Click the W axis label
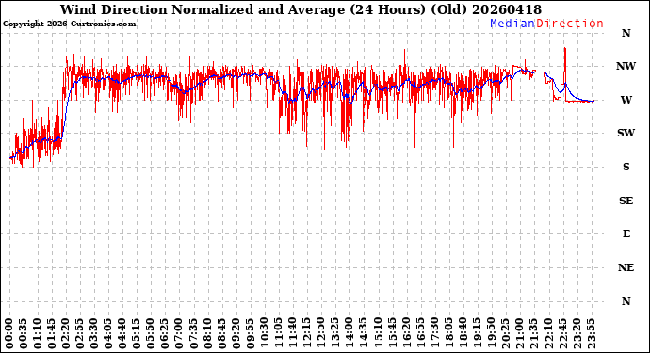Viewport: 650px width, 353px height. (626, 100)
